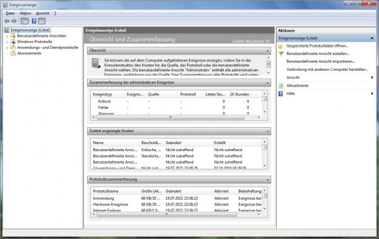Open the Ansicht submenu arrow in Aktionen
379x239 pixels.
coord(372,77)
